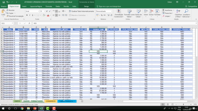Click AutoSoma sum button
Viewport: 198px width, 111px height.
pos(167,10)
